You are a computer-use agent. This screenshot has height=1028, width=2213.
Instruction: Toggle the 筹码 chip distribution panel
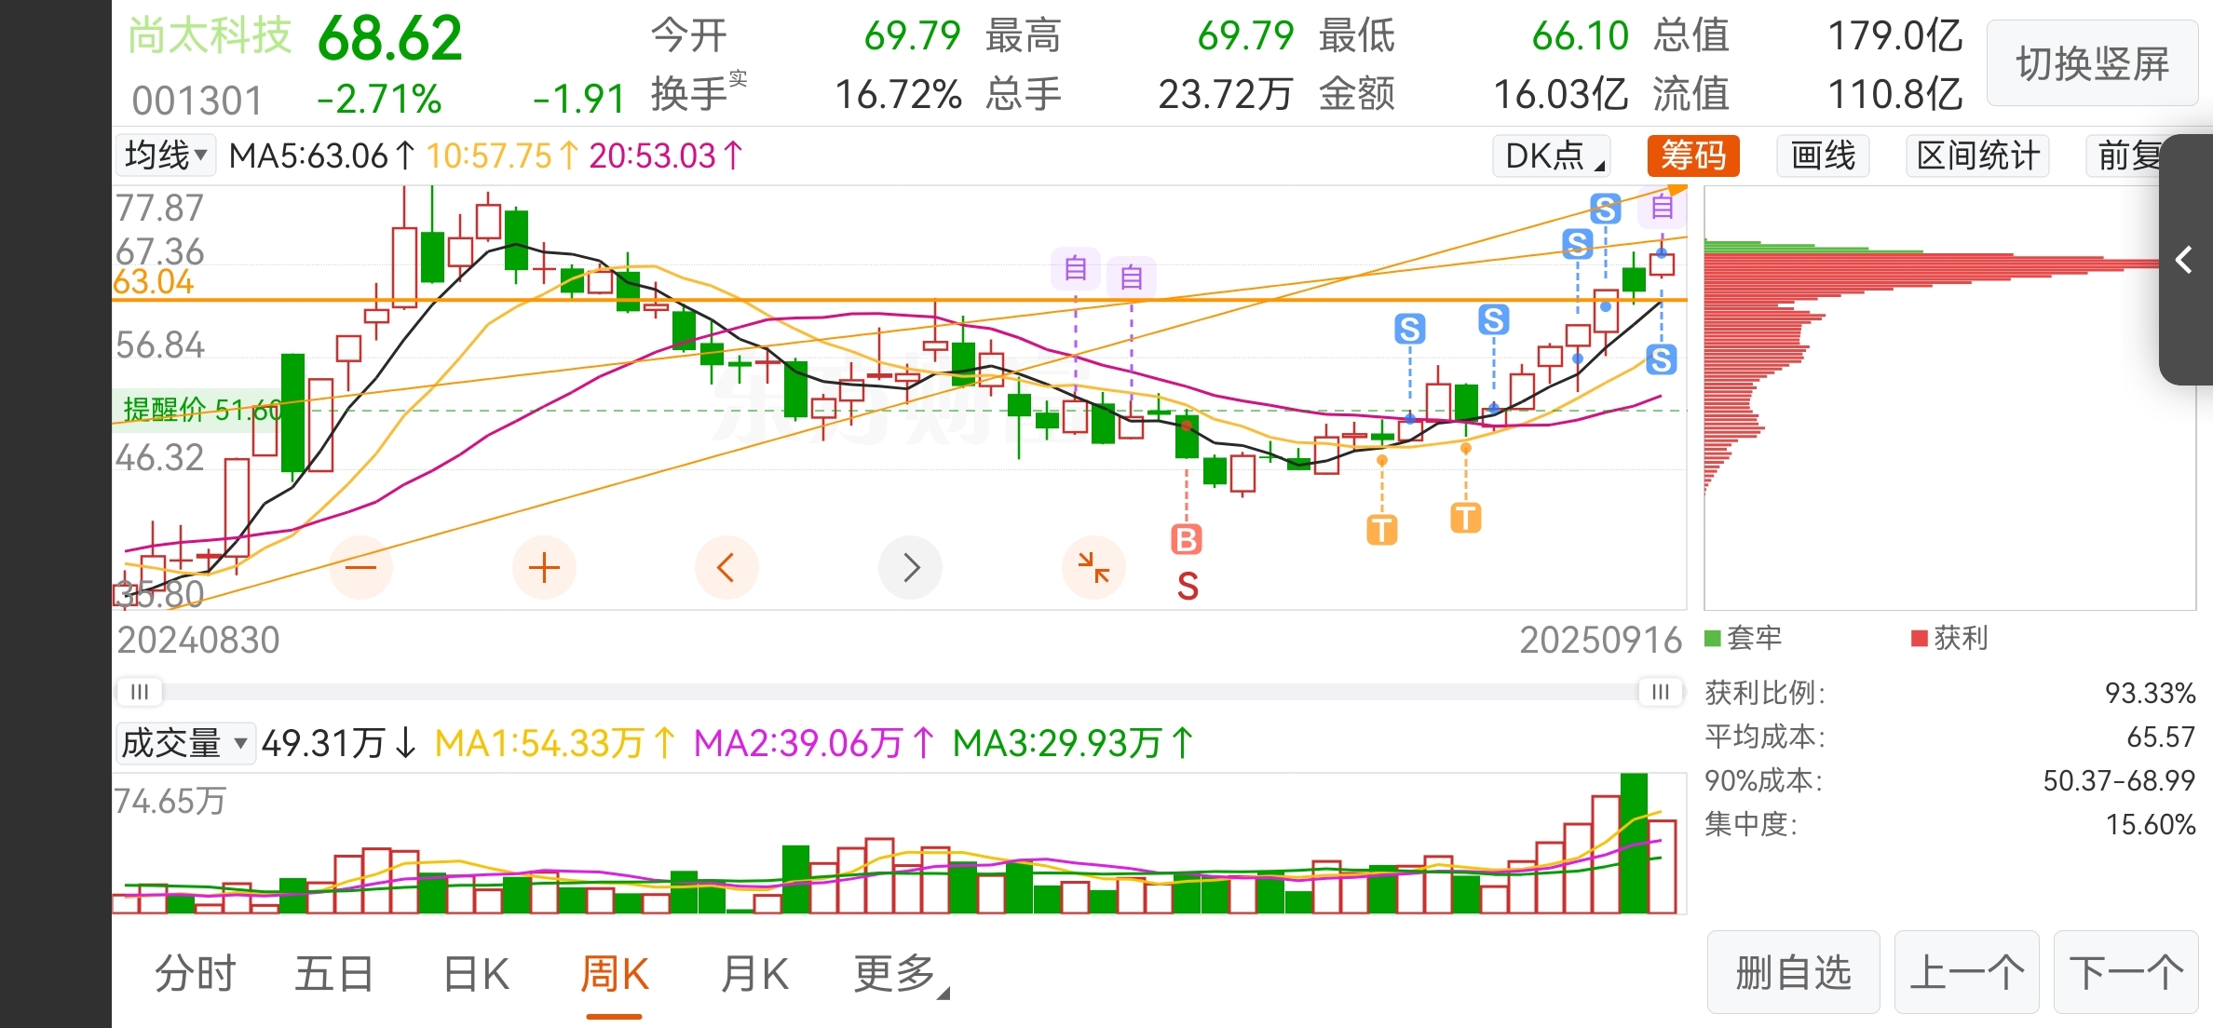tap(1693, 156)
